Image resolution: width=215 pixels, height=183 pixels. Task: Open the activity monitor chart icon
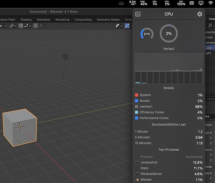pyautogui.click(x=138, y=14)
